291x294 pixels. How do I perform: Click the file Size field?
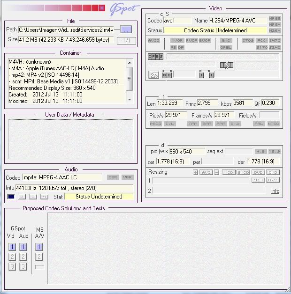coord(66,40)
